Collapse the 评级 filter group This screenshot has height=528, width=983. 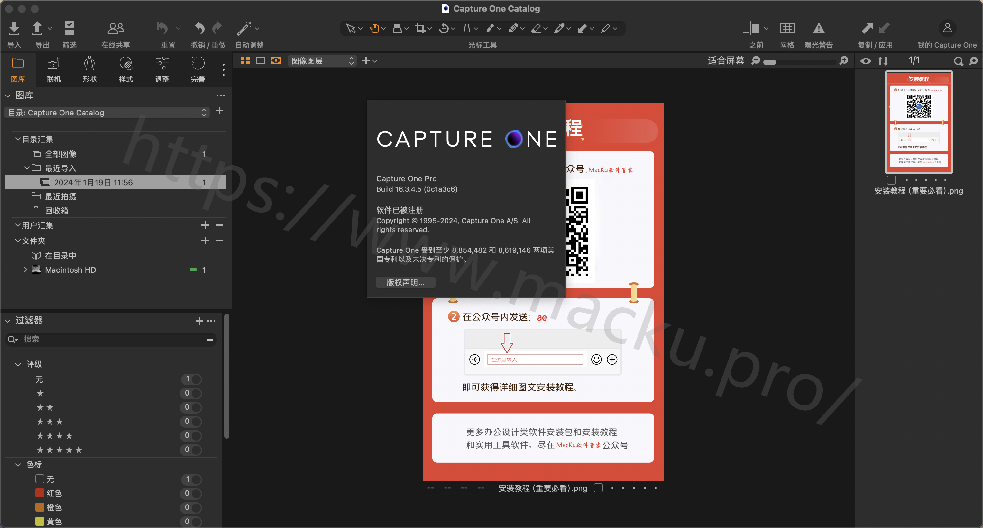(18, 364)
